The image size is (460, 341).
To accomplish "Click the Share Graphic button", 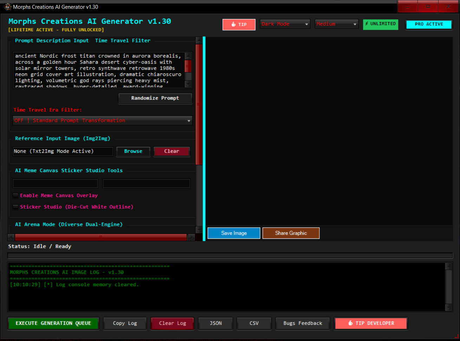I will [291, 233].
